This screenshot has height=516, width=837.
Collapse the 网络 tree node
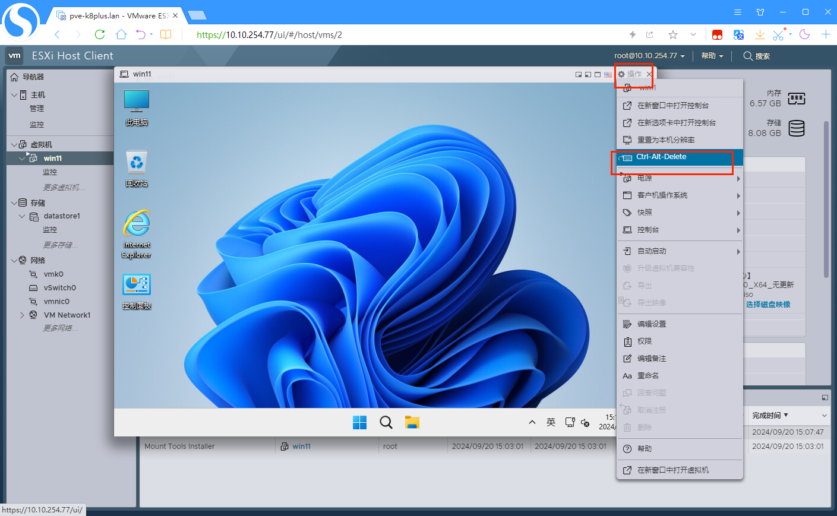tap(14, 260)
